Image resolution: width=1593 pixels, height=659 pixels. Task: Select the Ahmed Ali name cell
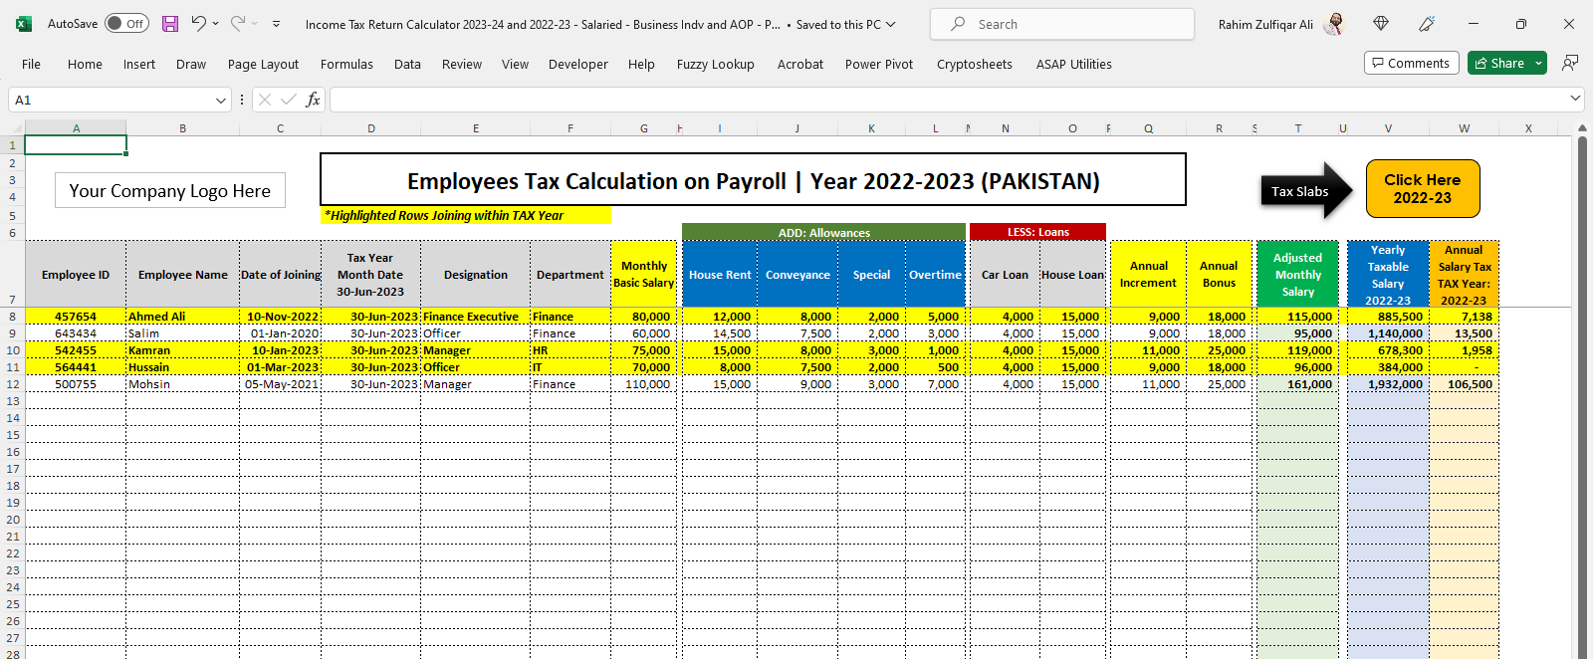[x=183, y=317]
